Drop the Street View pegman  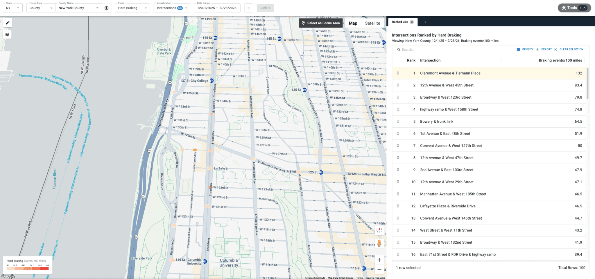tap(379, 243)
